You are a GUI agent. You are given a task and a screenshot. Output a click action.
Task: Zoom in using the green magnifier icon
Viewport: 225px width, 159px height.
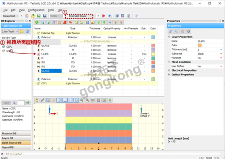point(82,100)
